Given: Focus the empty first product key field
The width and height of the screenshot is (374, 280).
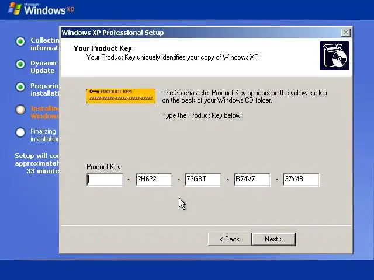Looking at the screenshot, I should click(x=105, y=180).
